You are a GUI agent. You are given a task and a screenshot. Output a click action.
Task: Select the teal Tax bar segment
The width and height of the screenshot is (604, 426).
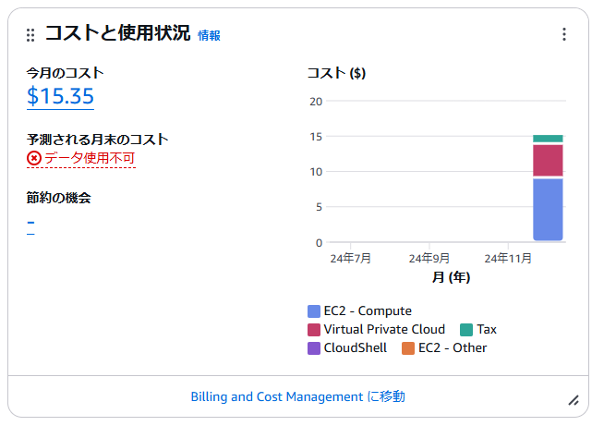click(x=548, y=139)
